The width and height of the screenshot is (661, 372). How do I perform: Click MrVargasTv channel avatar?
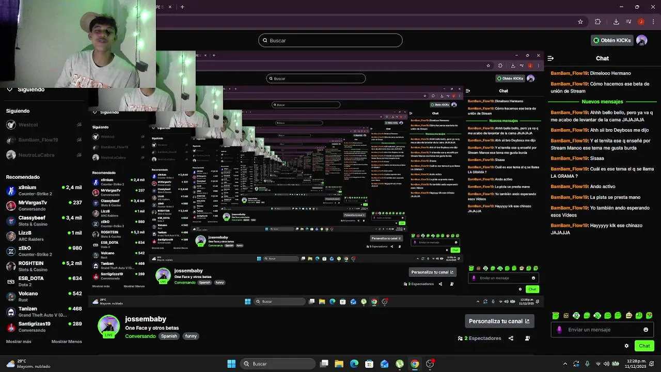coord(11,206)
